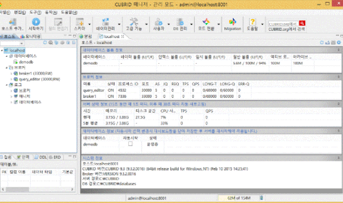
Task: Open the 도움말 toolbar dropdown arrow
Action: pyautogui.click(x=262, y=25)
